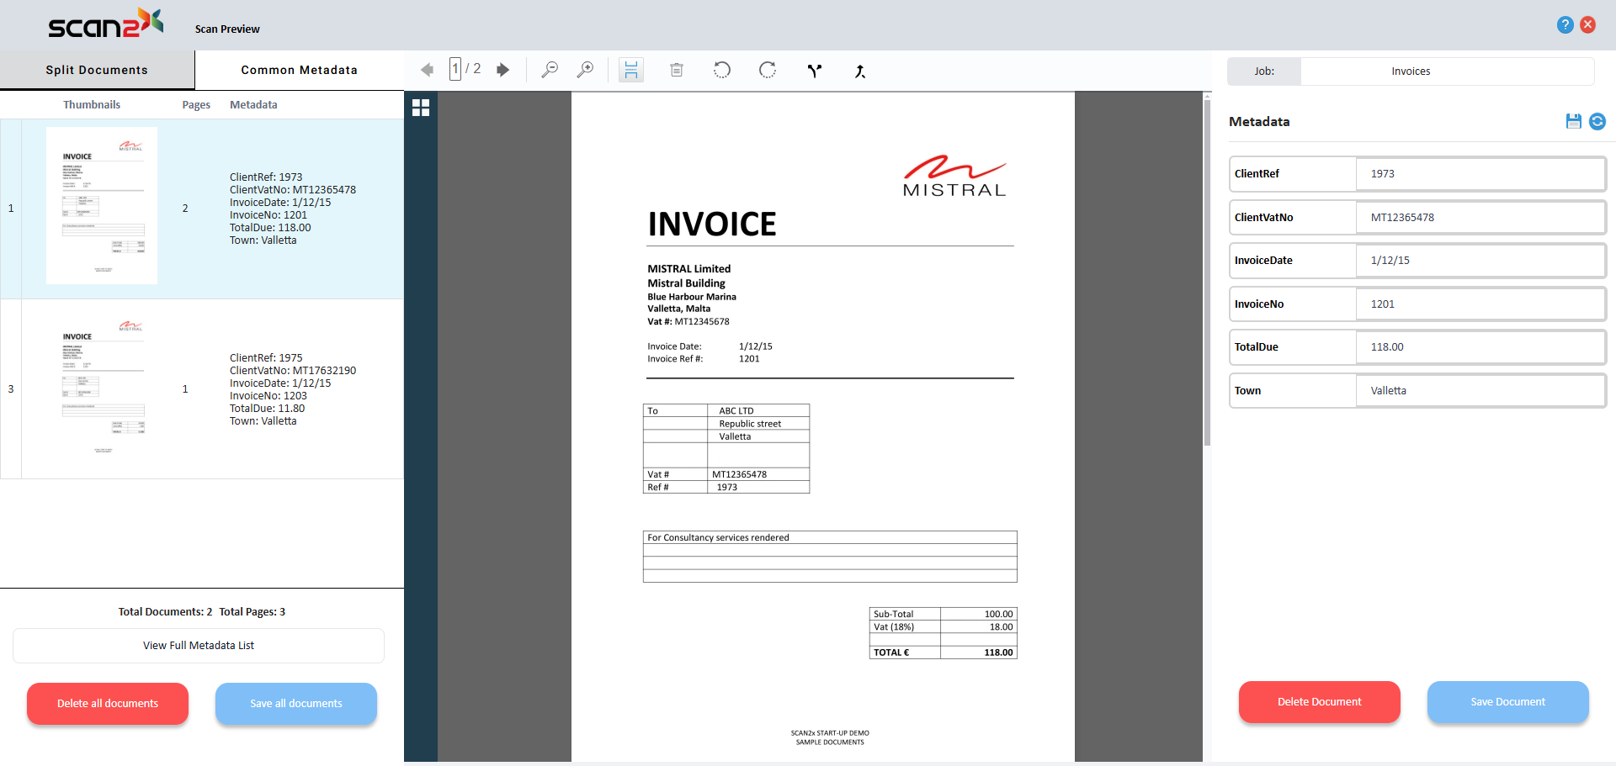Click Delete all documents
Image resolution: width=1616 pixels, height=766 pixels.
108,704
